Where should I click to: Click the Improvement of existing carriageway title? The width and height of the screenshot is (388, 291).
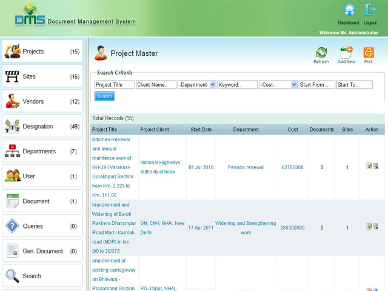click(113, 275)
